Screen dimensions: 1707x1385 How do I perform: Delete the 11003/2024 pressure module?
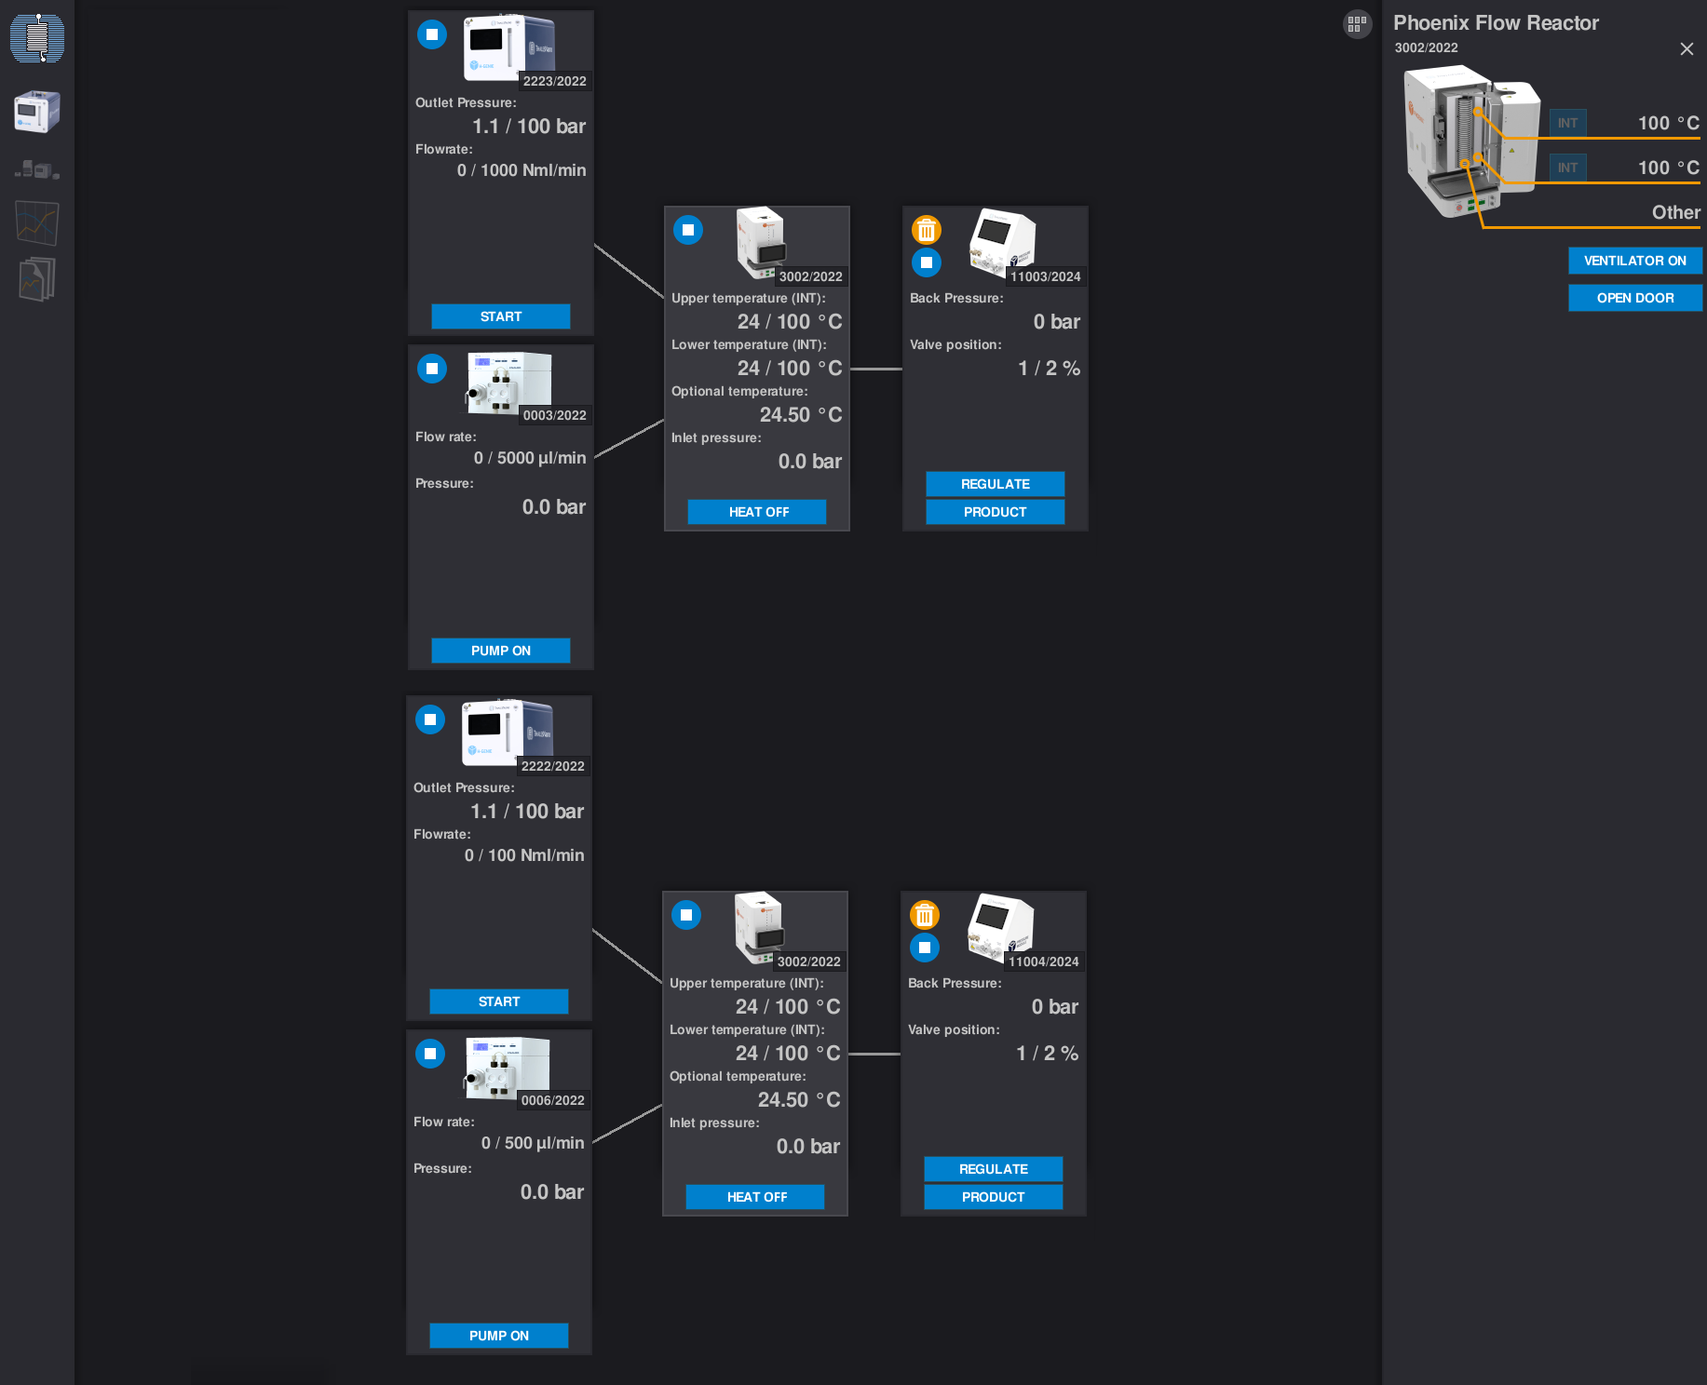click(x=926, y=230)
